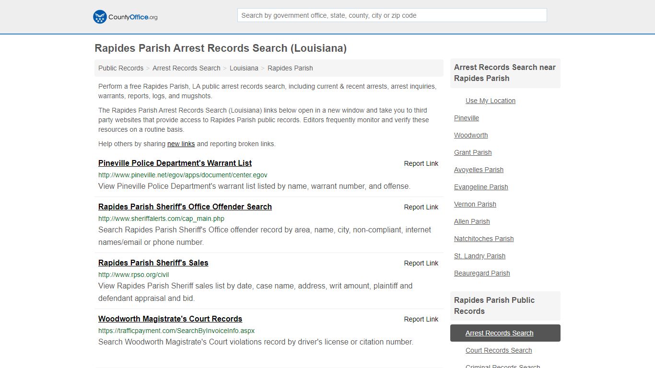Select St. Landry Parish in sidebar
Viewport: 655px width, 368px height.
pyautogui.click(x=480, y=256)
